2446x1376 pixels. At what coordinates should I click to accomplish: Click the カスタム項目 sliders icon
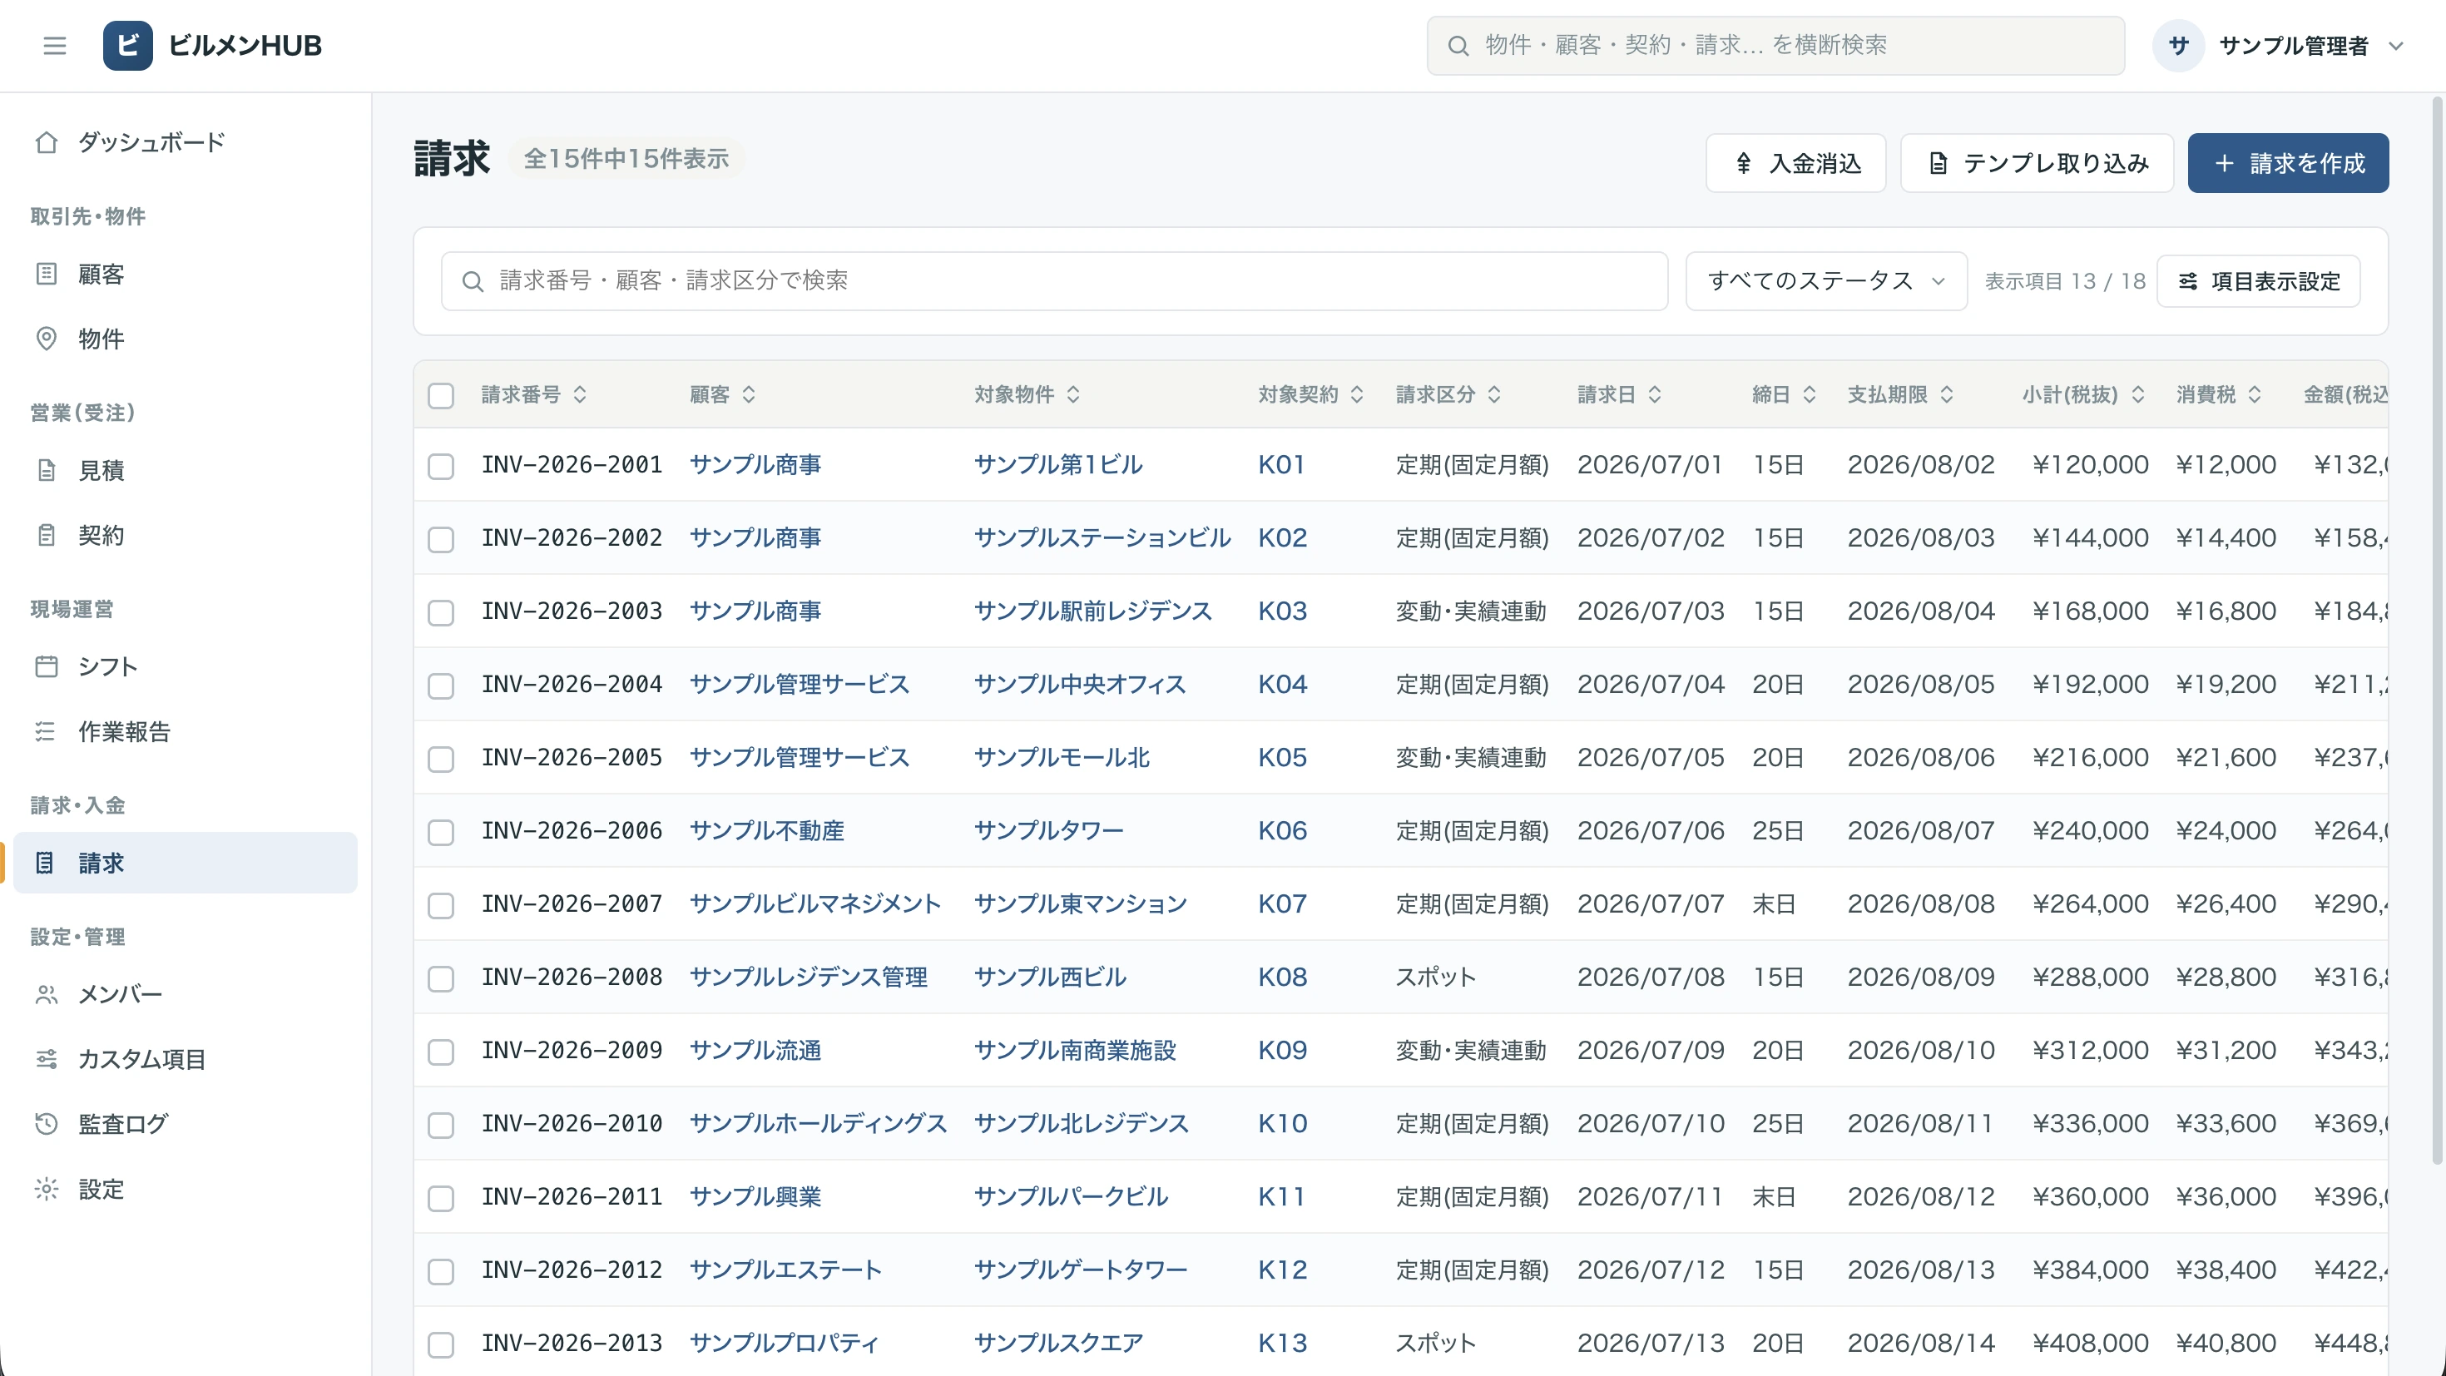pyautogui.click(x=47, y=1059)
